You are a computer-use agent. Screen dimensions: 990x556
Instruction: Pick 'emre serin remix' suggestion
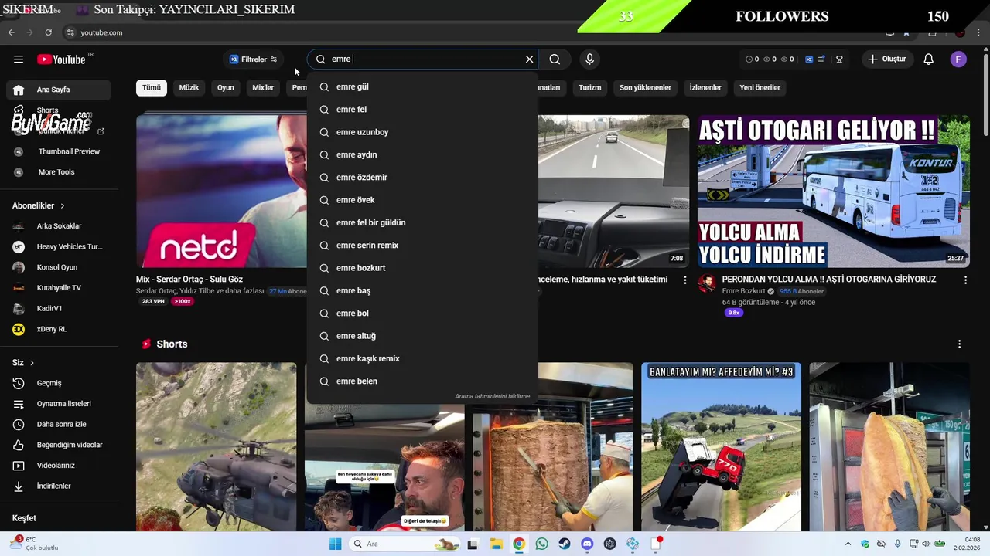[422, 246]
